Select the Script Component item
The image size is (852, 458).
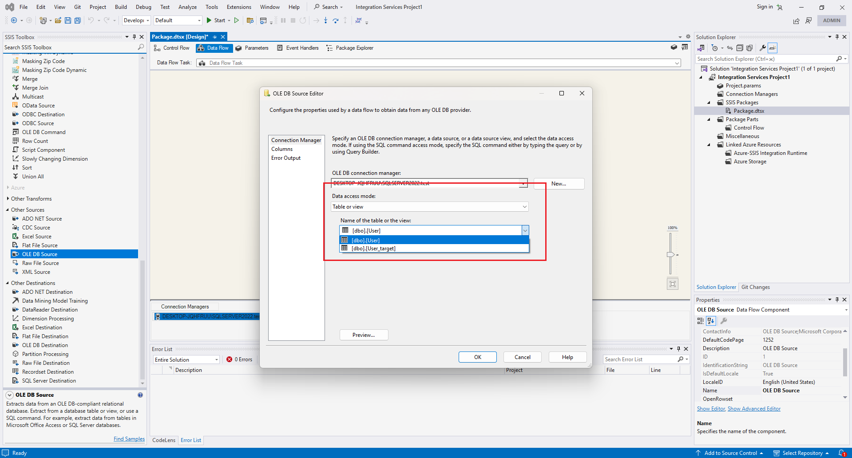[x=44, y=150]
